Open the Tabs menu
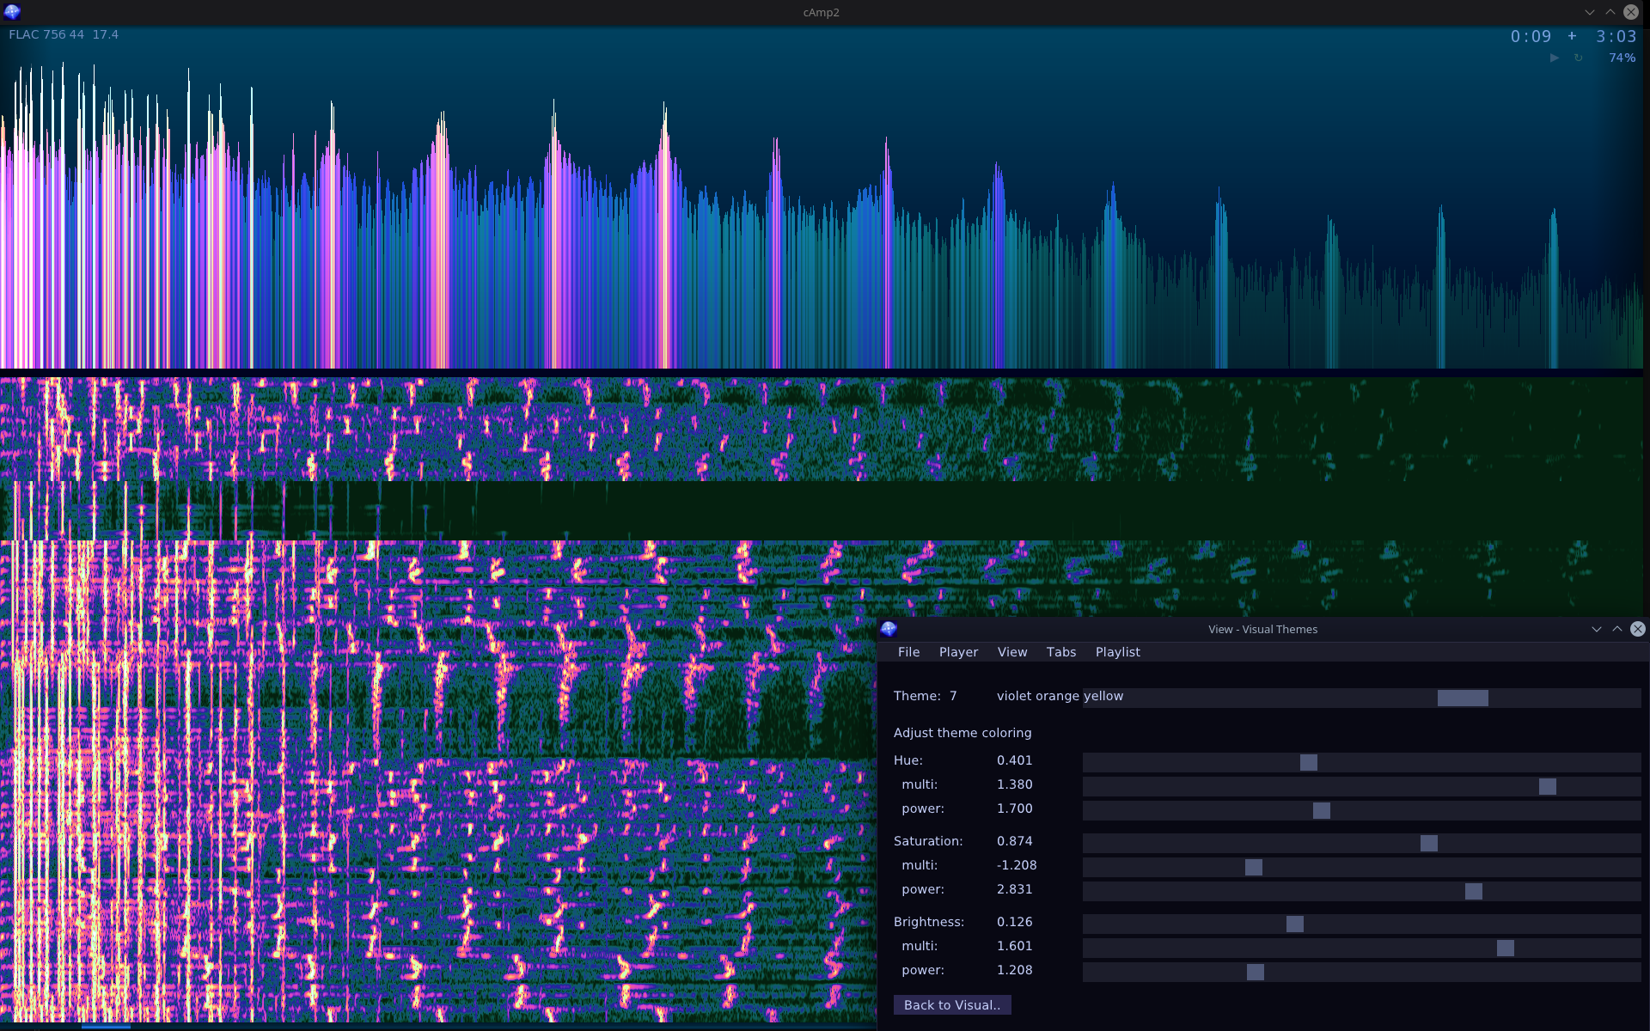The width and height of the screenshot is (1650, 1031). [x=1061, y=652]
